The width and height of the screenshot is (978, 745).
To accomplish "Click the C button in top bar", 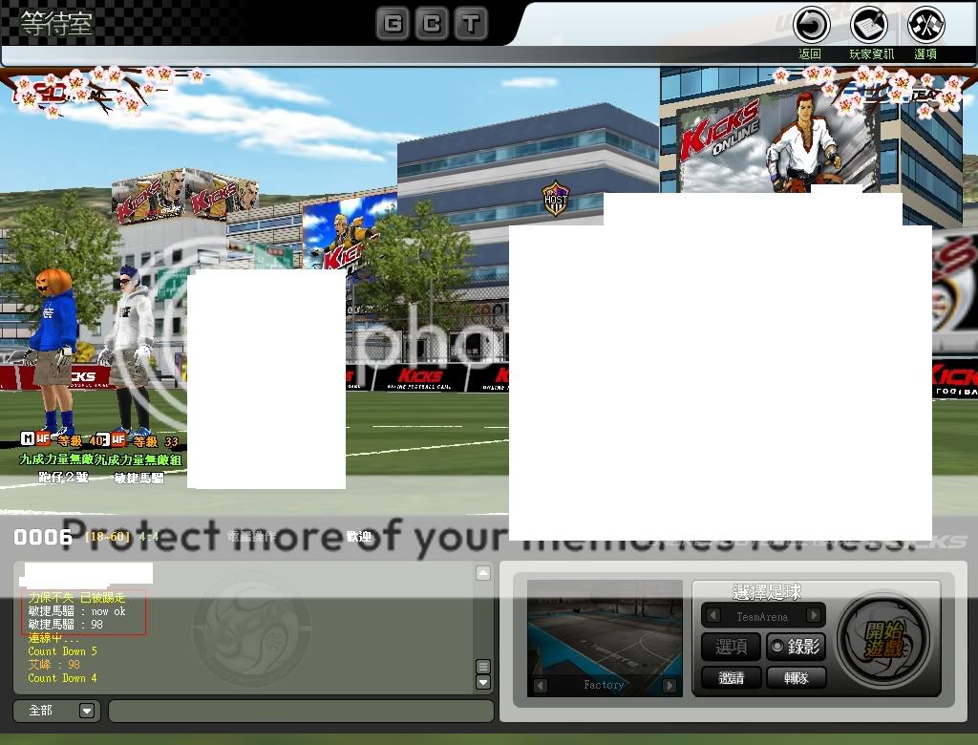I will 432,23.
